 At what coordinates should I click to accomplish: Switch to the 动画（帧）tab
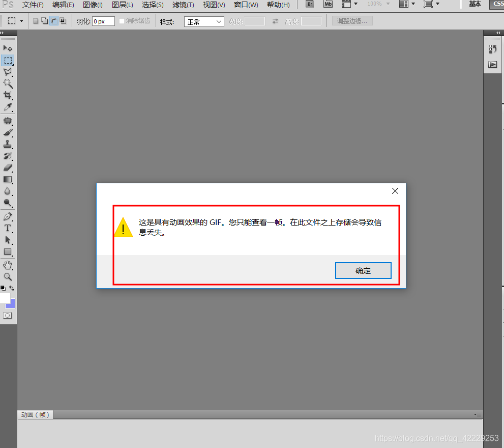36,415
